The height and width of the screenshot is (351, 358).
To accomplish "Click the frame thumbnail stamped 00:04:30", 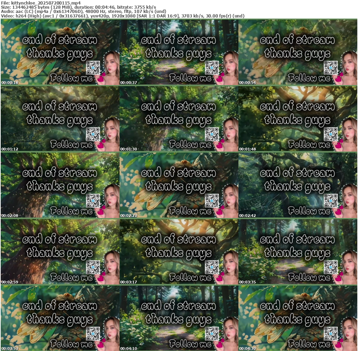I will click(298, 318).
